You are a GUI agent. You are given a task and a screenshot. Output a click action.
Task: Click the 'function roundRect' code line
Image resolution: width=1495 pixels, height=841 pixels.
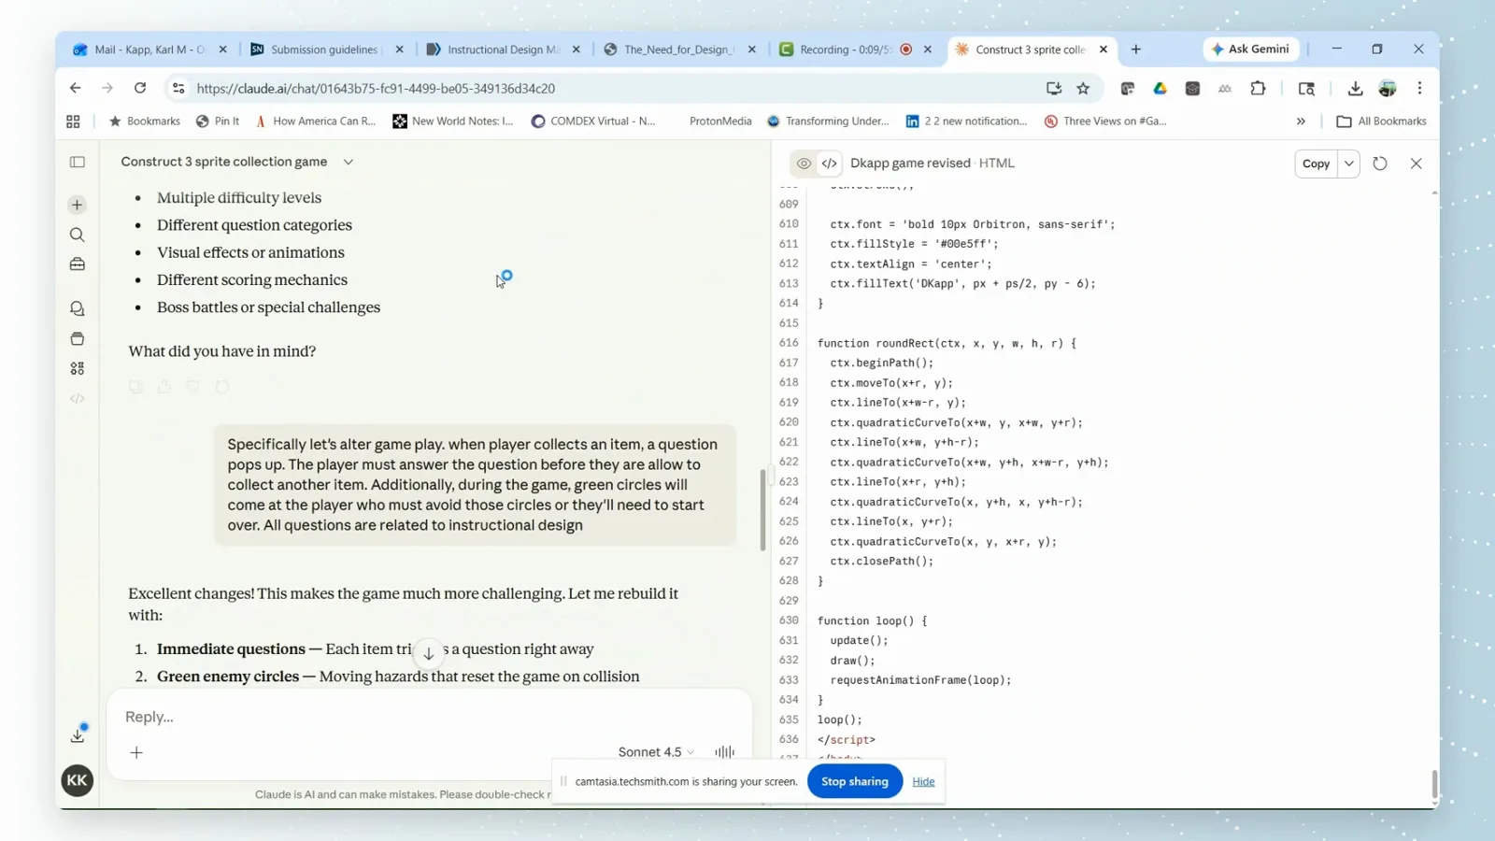pos(947,343)
